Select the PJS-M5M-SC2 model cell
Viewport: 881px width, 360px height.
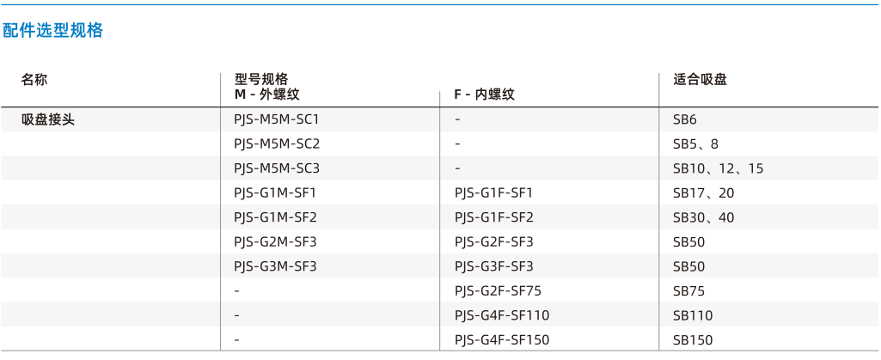coord(277,143)
